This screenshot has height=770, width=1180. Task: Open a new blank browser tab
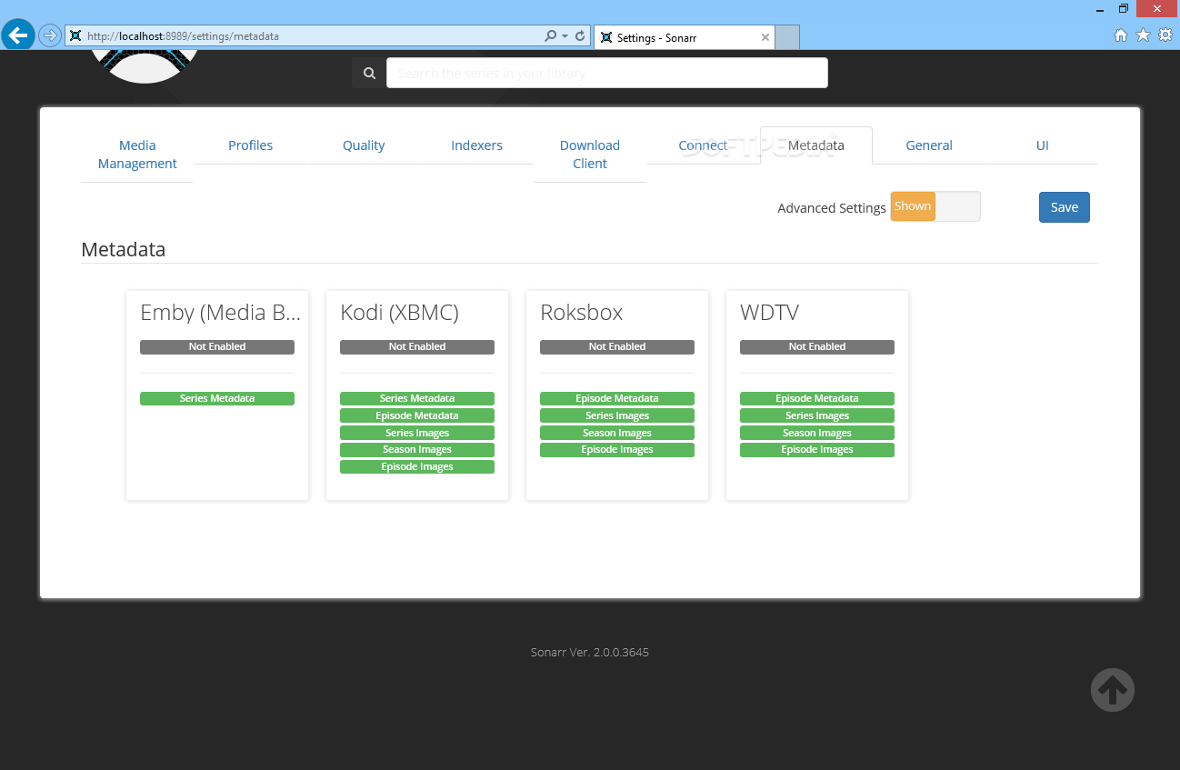[x=787, y=37]
